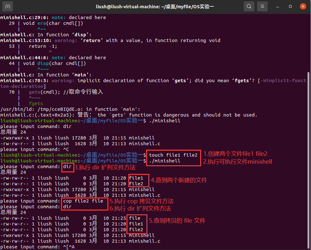The width and height of the screenshot is (311, 250).
Task: Click the first '总用量 24' line
Action: [x=13, y=132]
